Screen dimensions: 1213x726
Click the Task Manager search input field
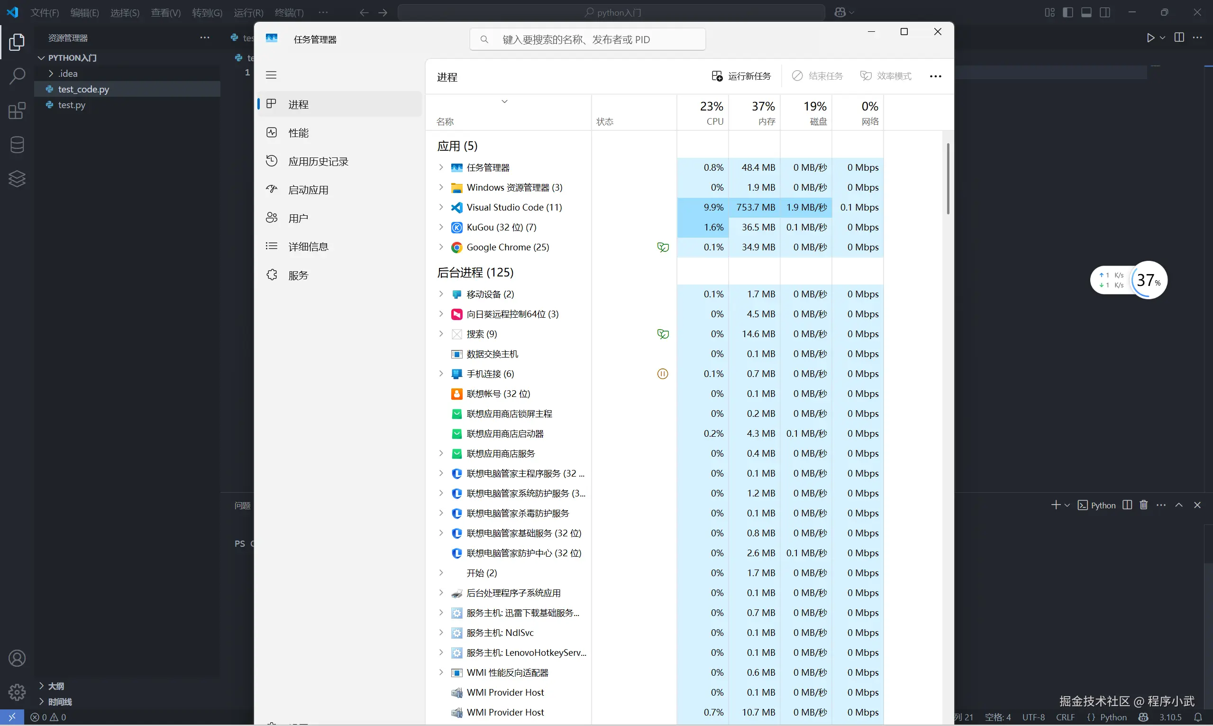[587, 40]
